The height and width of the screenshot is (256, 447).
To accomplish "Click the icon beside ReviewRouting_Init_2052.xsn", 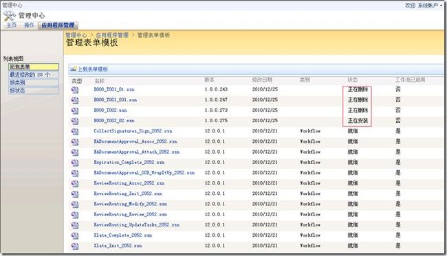I will pyautogui.click(x=75, y=194).
